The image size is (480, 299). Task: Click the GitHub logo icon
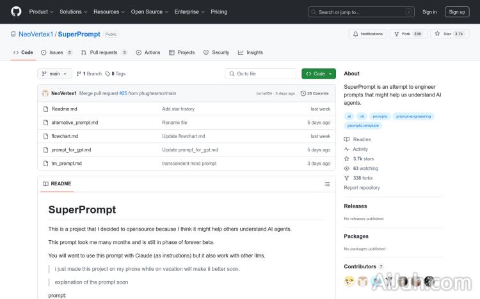16,11
